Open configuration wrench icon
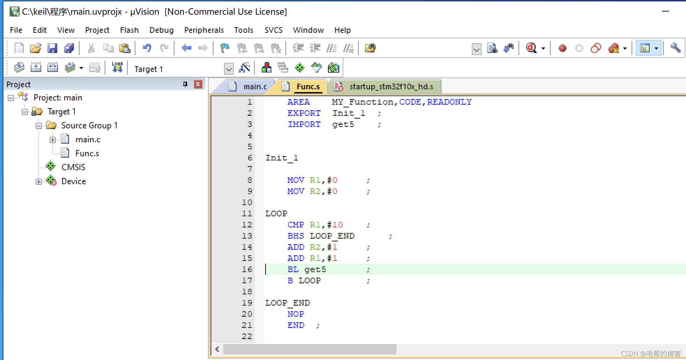686x360 pixels. pos(676,48)
